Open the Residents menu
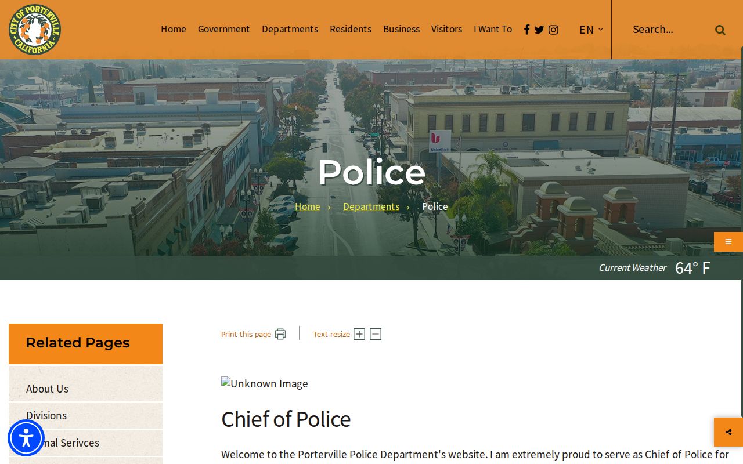This screenshot has width=743, height=464. click(351, 29)
